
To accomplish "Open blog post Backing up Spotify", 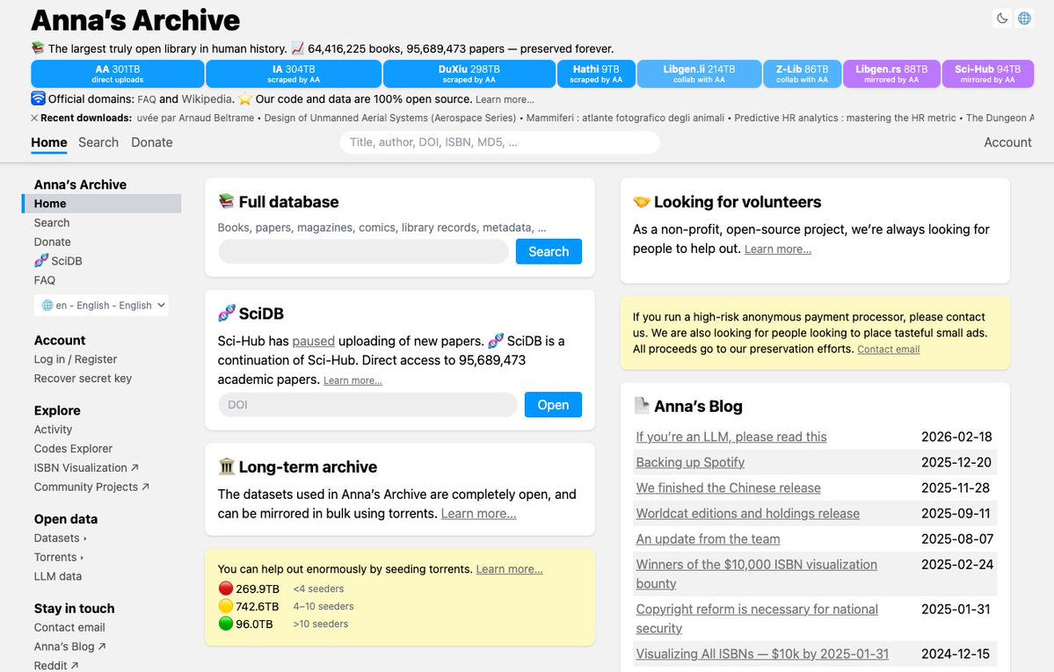I will click(690, 462).
